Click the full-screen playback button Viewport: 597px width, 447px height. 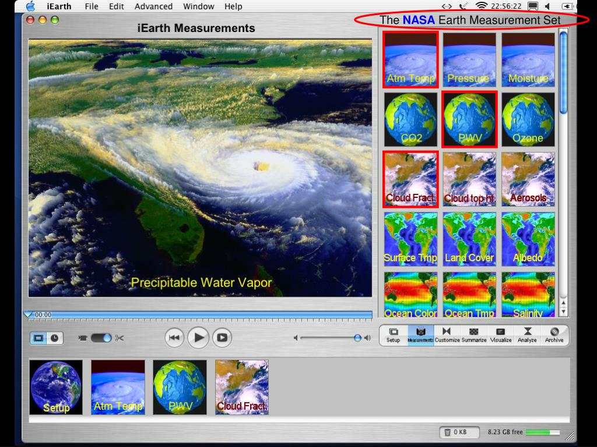pos(222,338)
